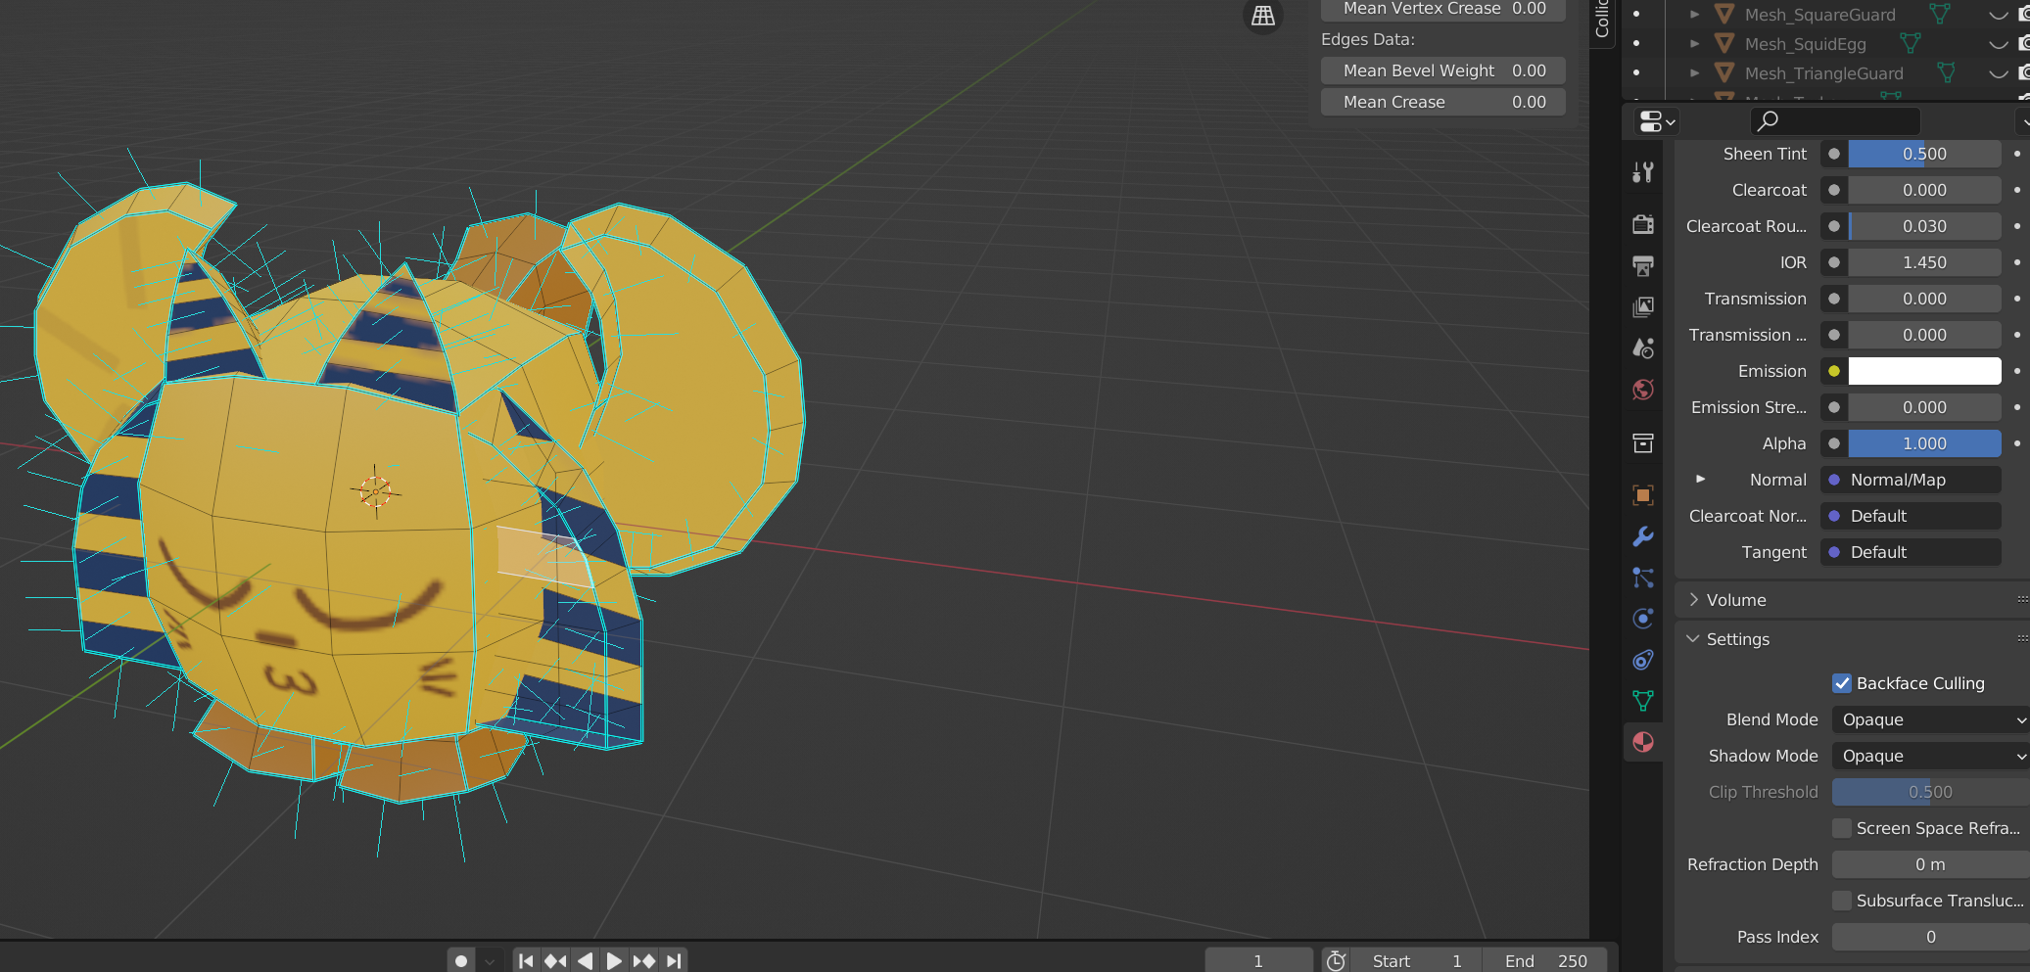Open the Tool properties tab
This screenshot has height=972, width=2030.
coord(1643,172)
